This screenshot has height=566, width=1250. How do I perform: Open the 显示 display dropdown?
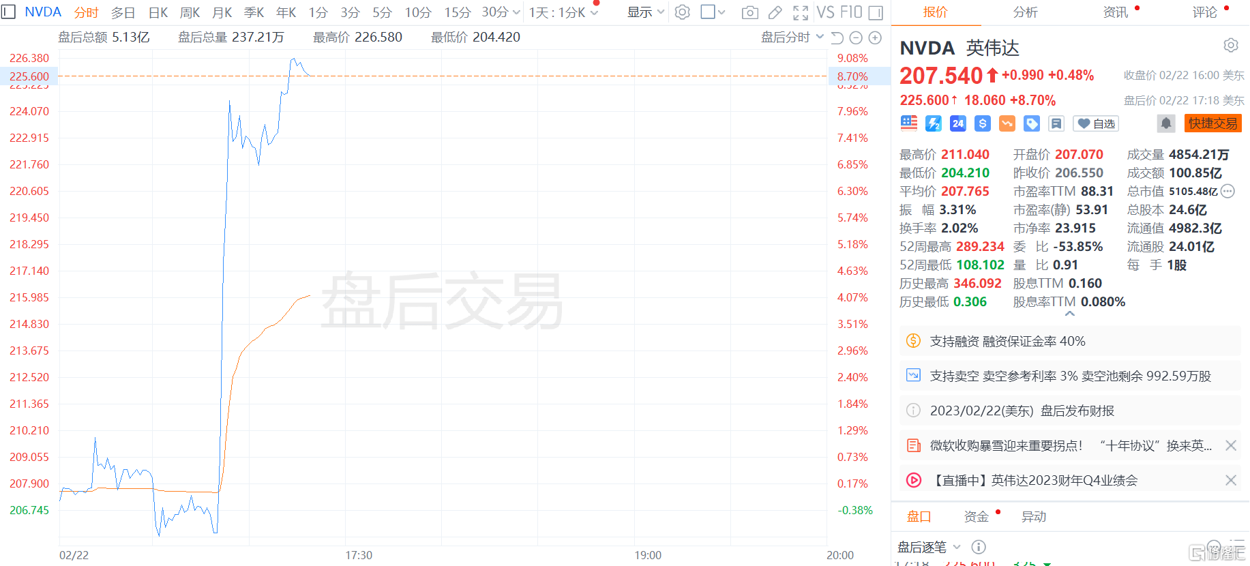tap(645, 12)
